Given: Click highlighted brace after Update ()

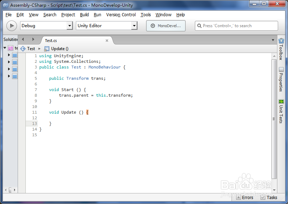Looking at the screenshot, I should click(88, 112).
